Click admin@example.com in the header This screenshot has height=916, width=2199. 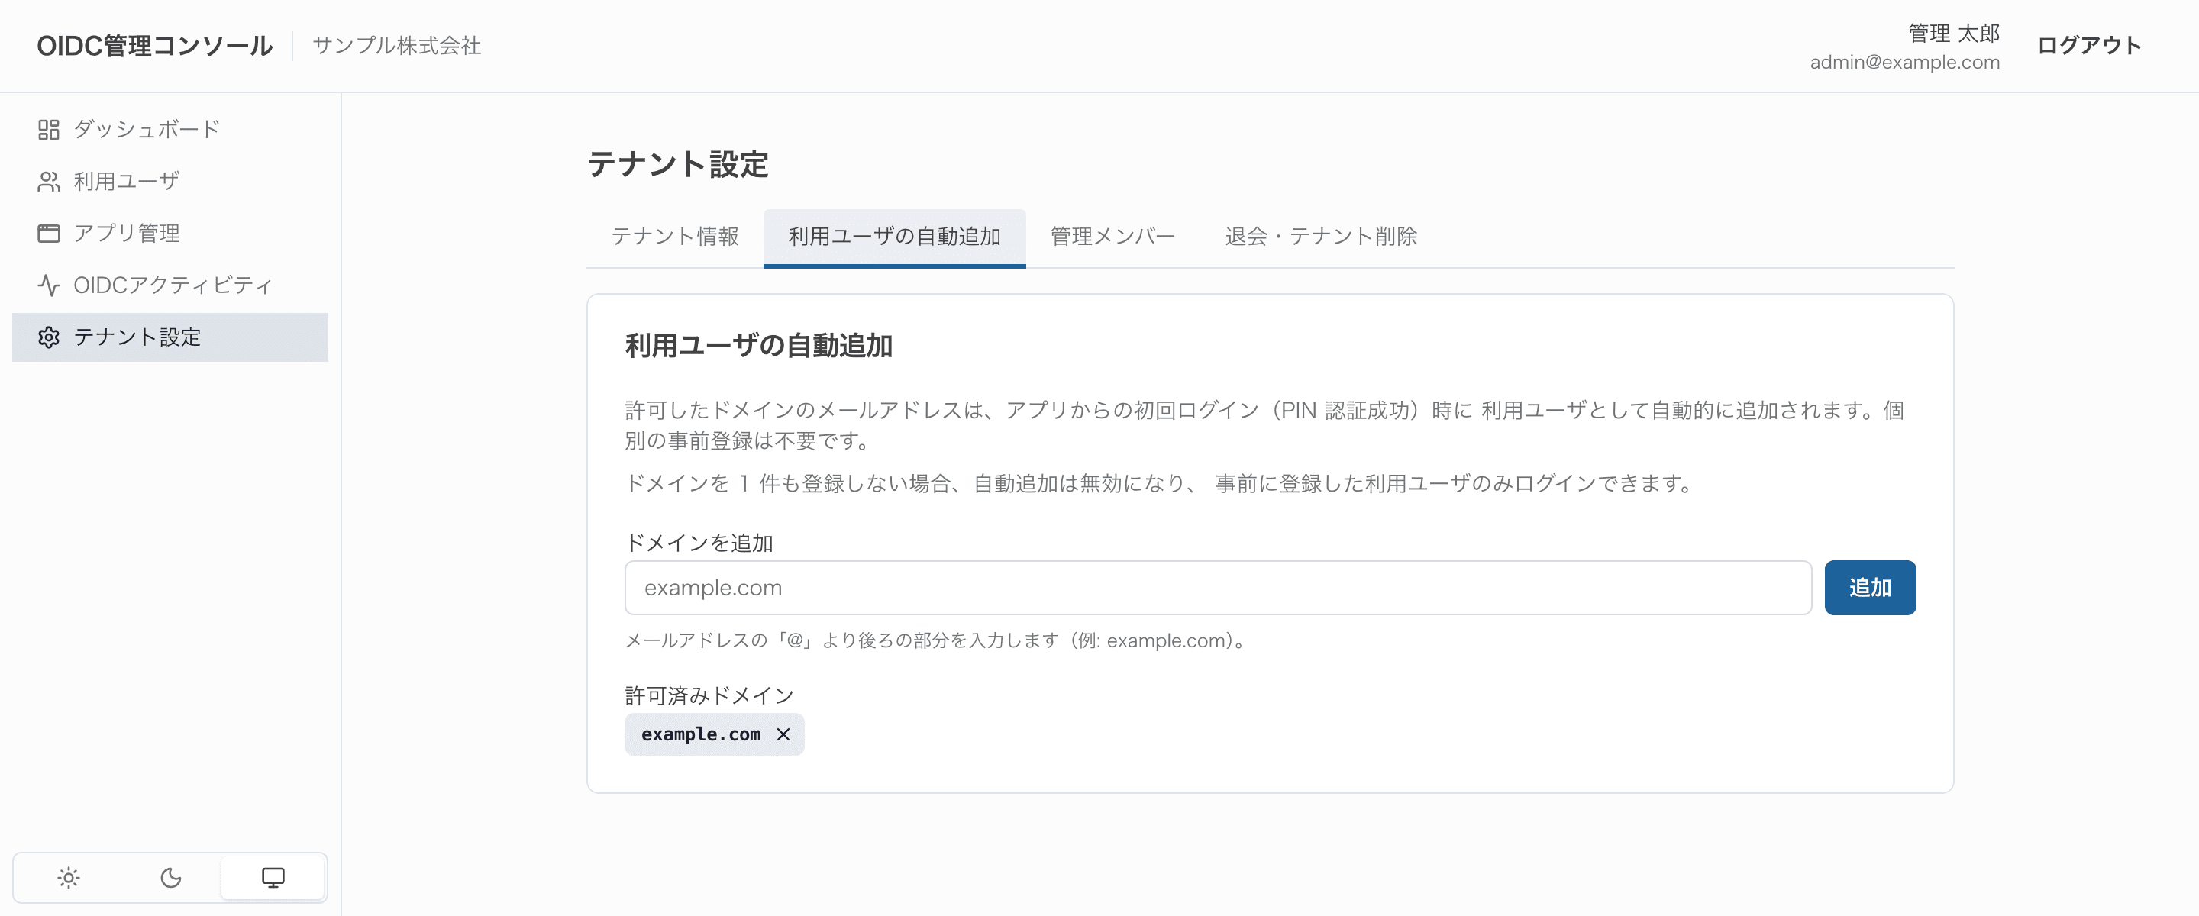1904,63
